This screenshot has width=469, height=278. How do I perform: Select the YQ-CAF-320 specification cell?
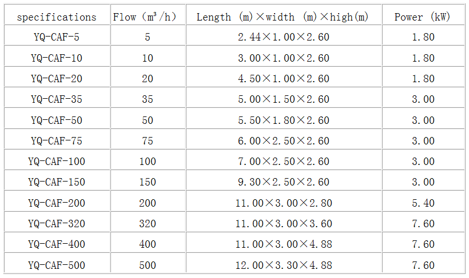click(57, 224)
